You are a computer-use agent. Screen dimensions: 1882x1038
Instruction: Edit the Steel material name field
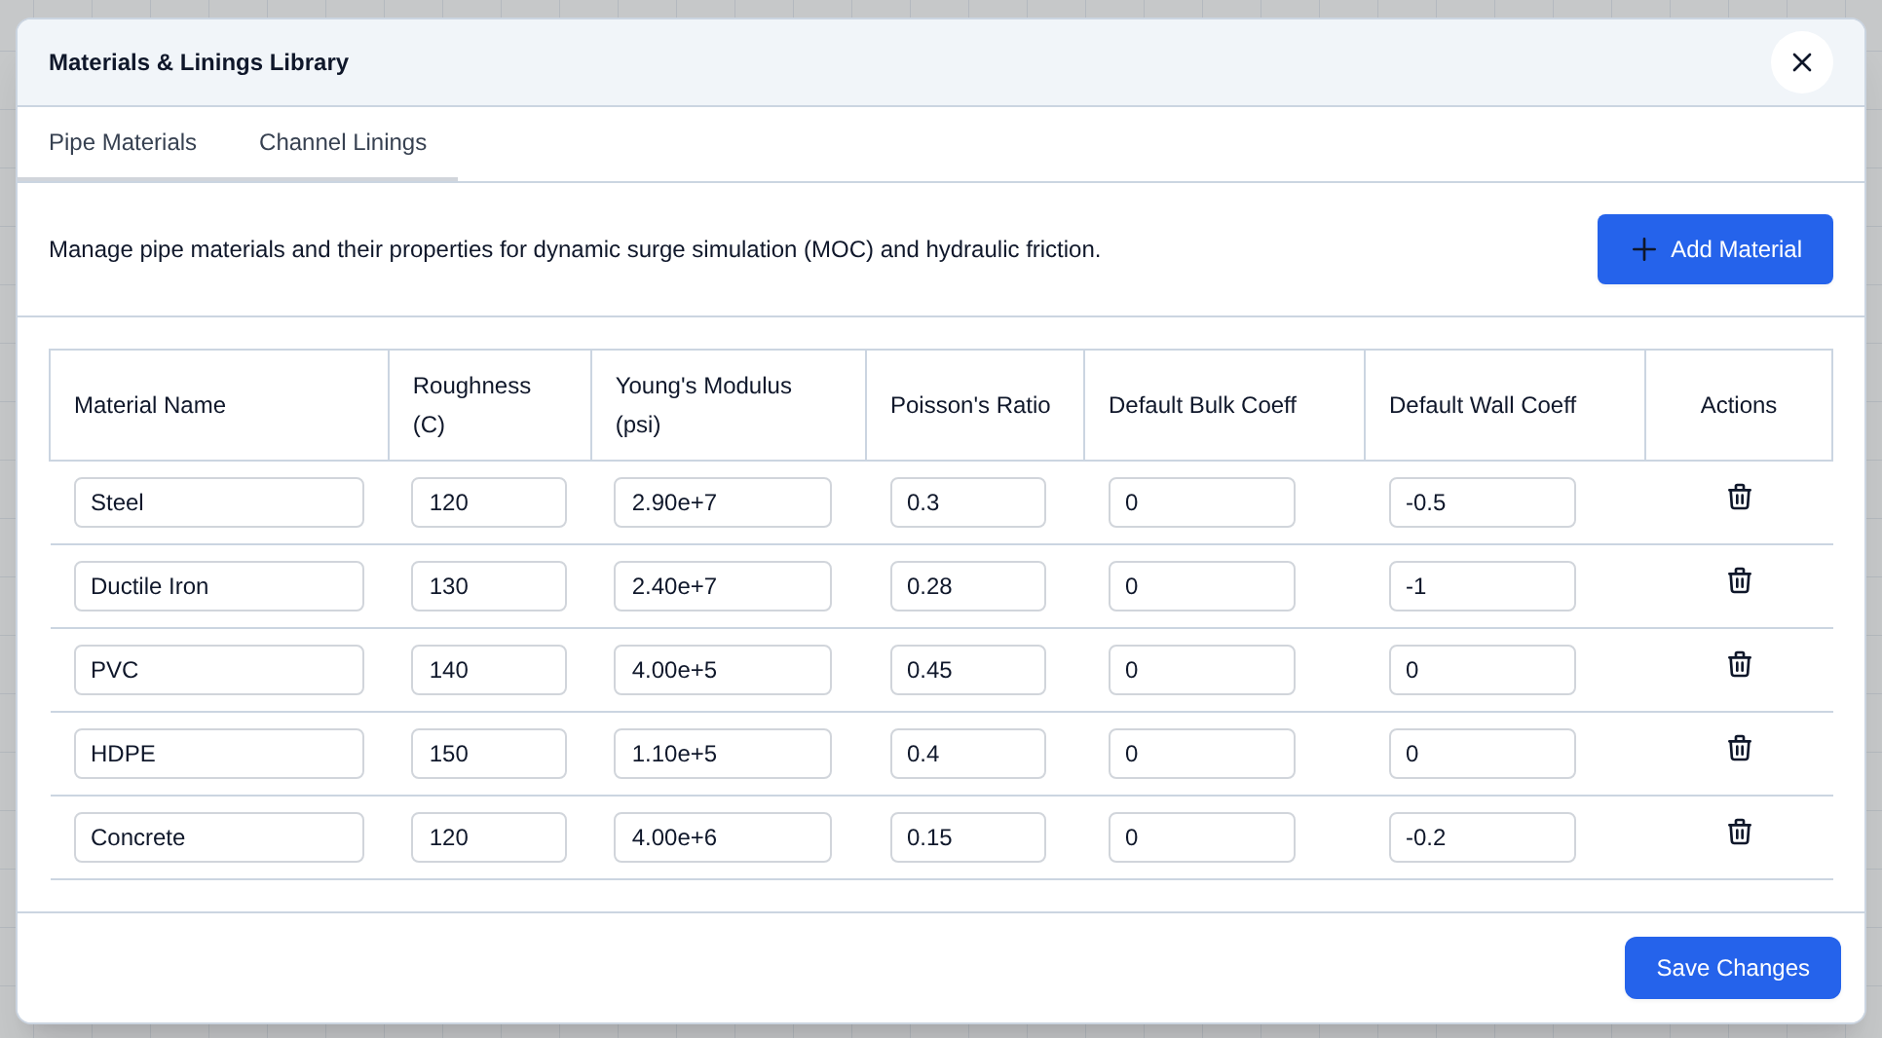click(x=219, y=502)
